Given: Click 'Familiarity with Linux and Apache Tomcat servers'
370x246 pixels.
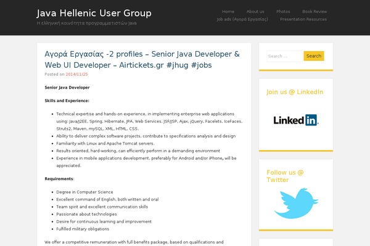Looking at the screenshot, I should pyautogui.click(x=105, y=143).
